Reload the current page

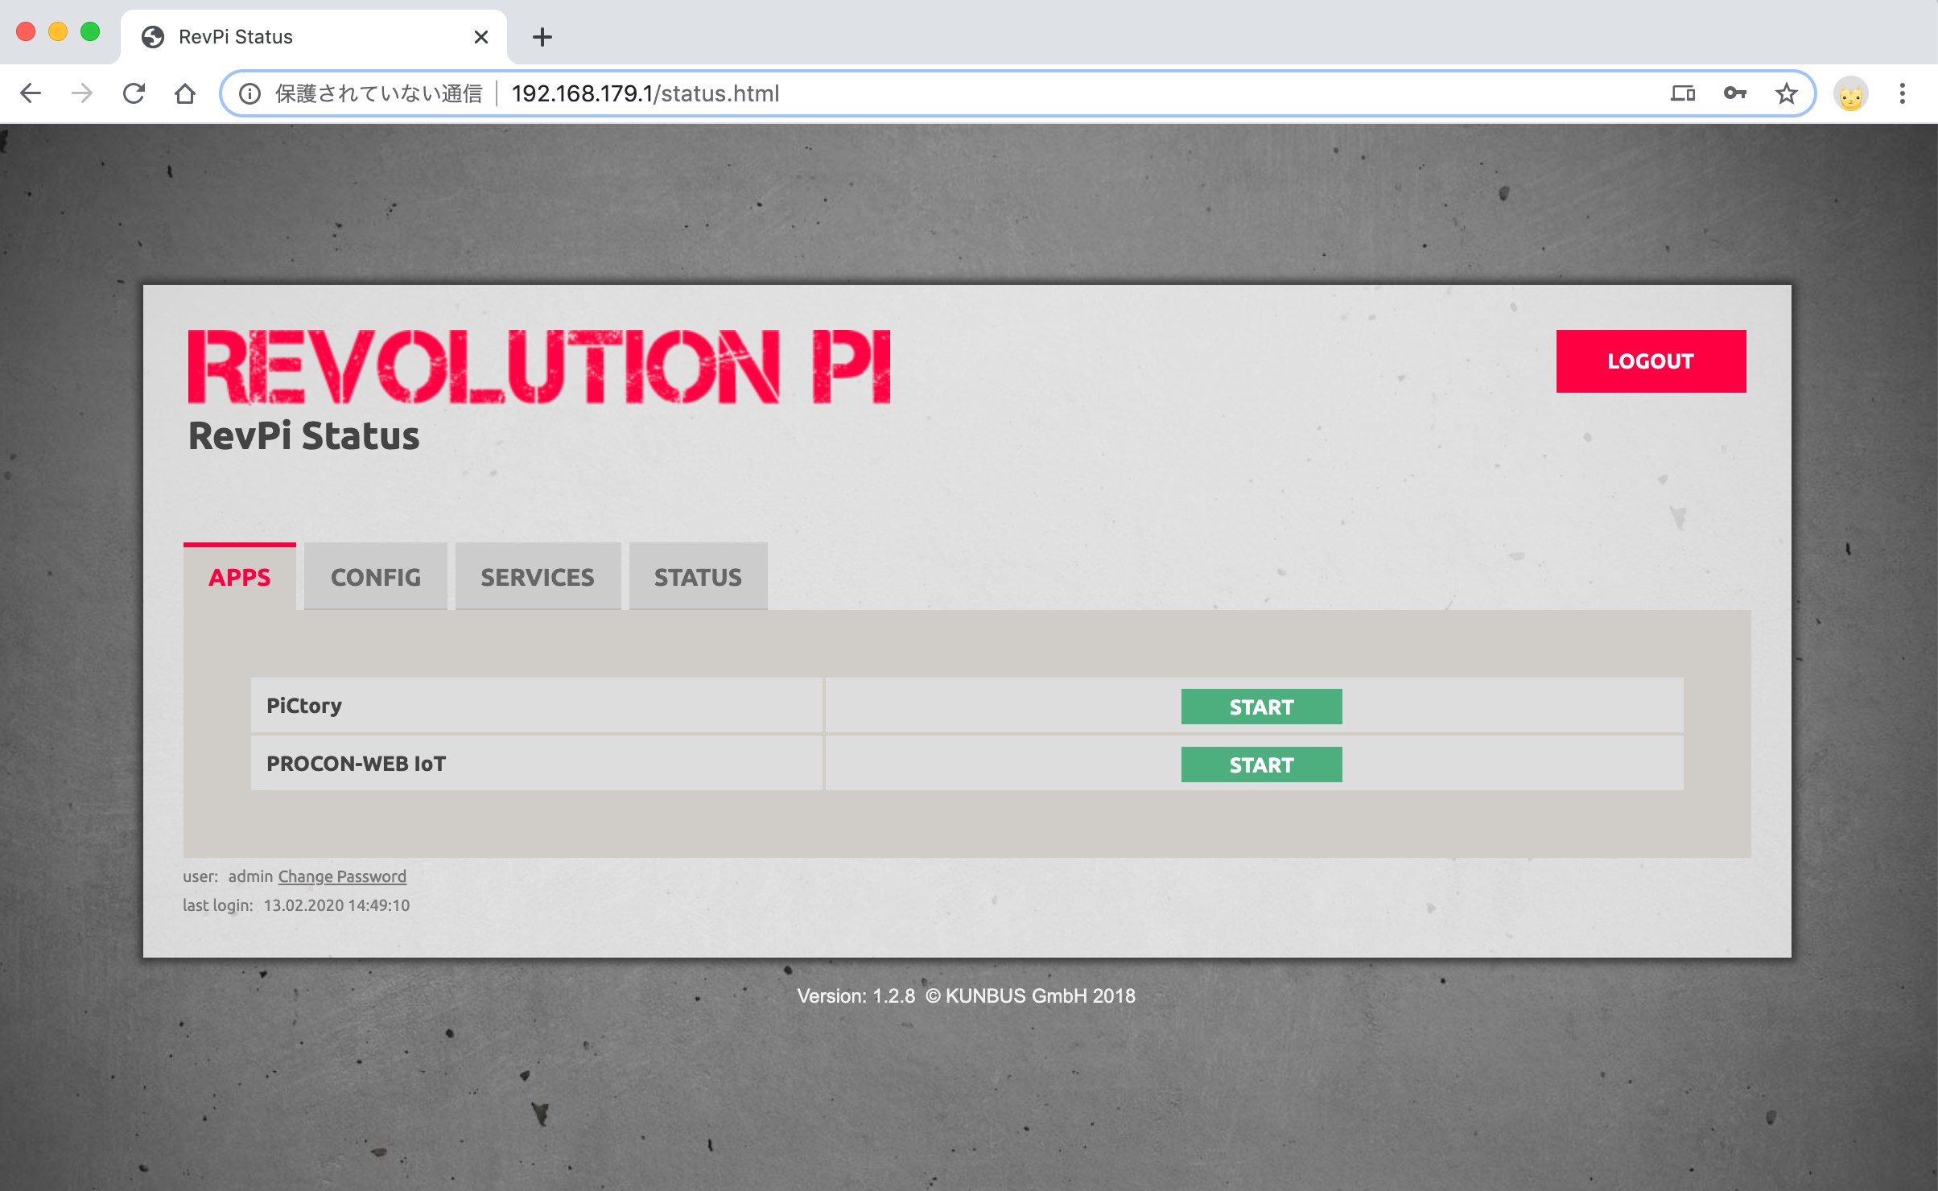click(134, 93)
